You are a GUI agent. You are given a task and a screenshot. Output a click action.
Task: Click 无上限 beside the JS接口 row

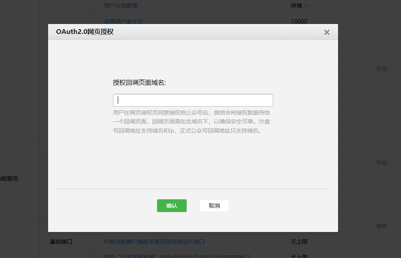pyautogui.click(x=299, y=242)
